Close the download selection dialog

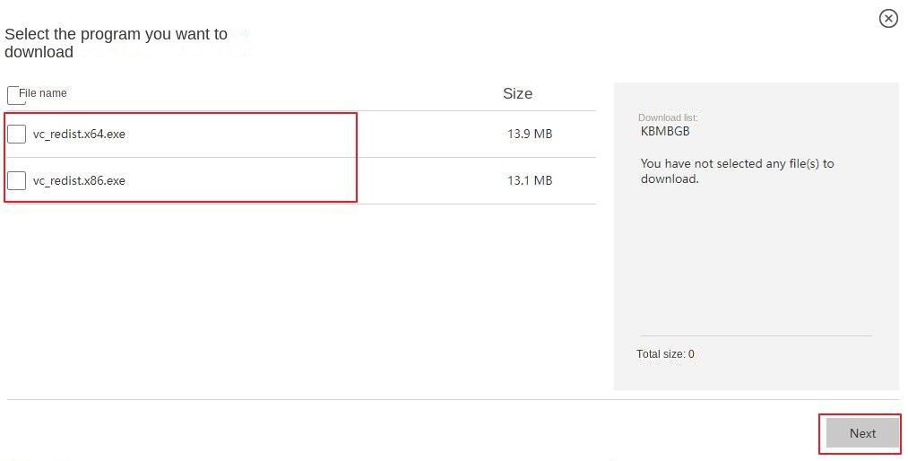(887, 18)
